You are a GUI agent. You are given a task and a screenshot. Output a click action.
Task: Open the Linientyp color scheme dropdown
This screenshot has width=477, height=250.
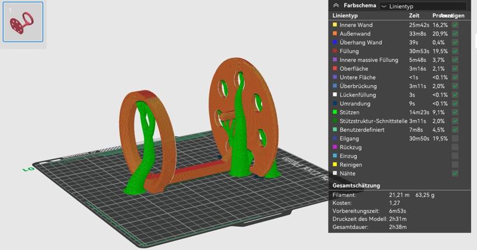[x=423, y=6]
